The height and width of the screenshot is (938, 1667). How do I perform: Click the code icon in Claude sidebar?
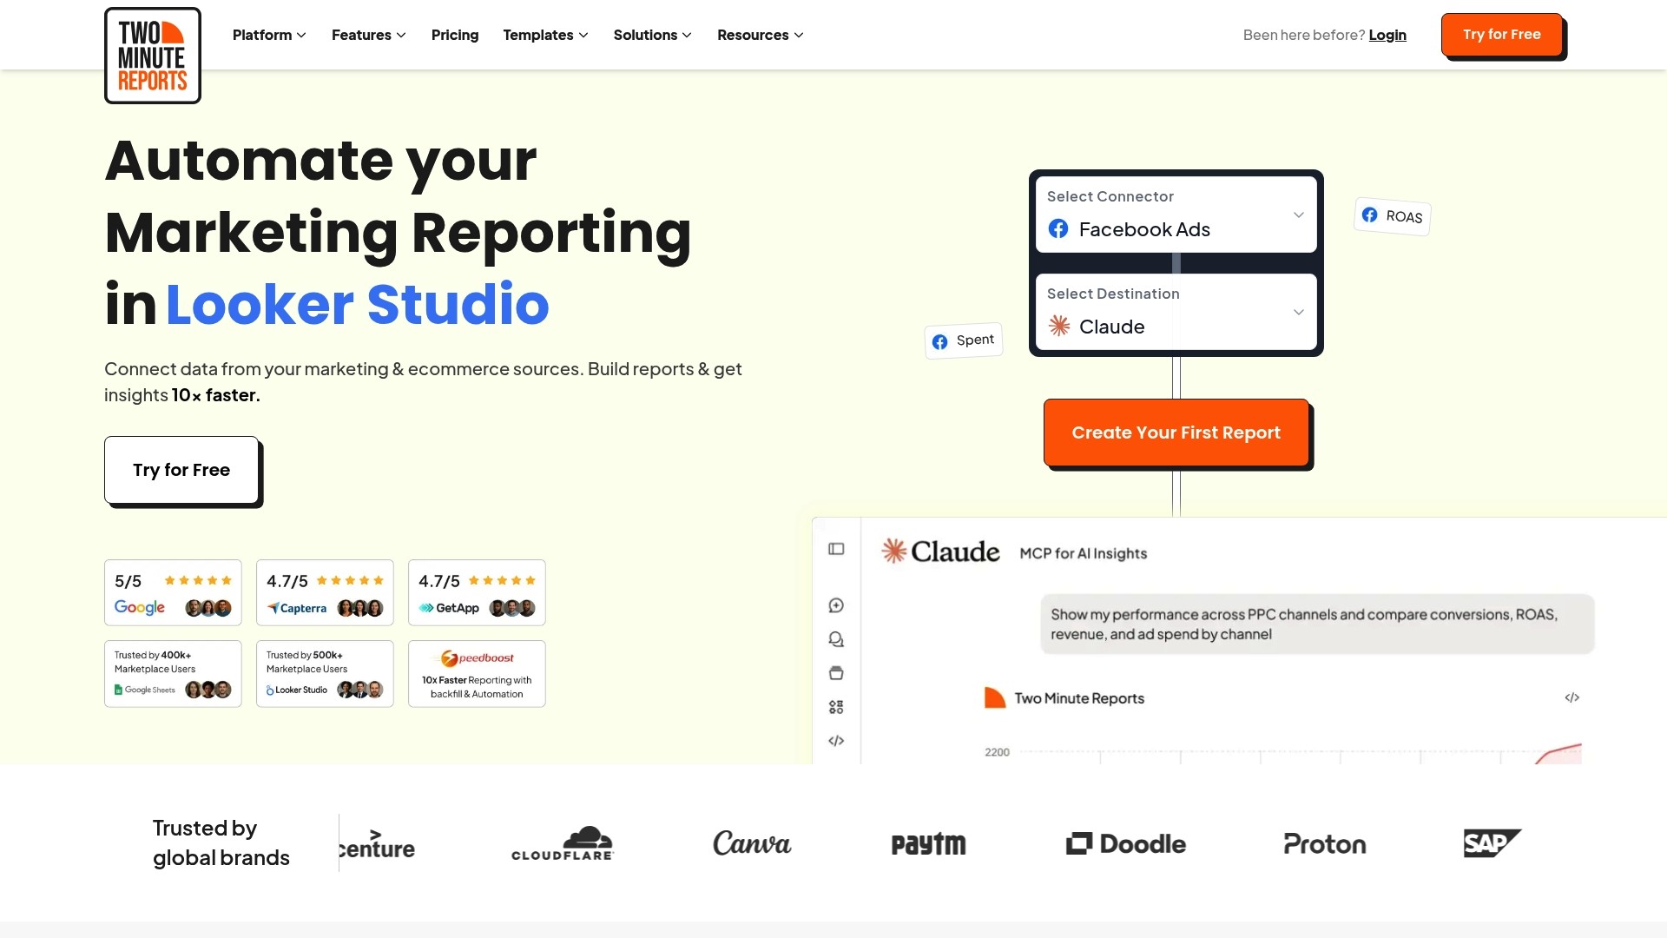coord(836,741)
